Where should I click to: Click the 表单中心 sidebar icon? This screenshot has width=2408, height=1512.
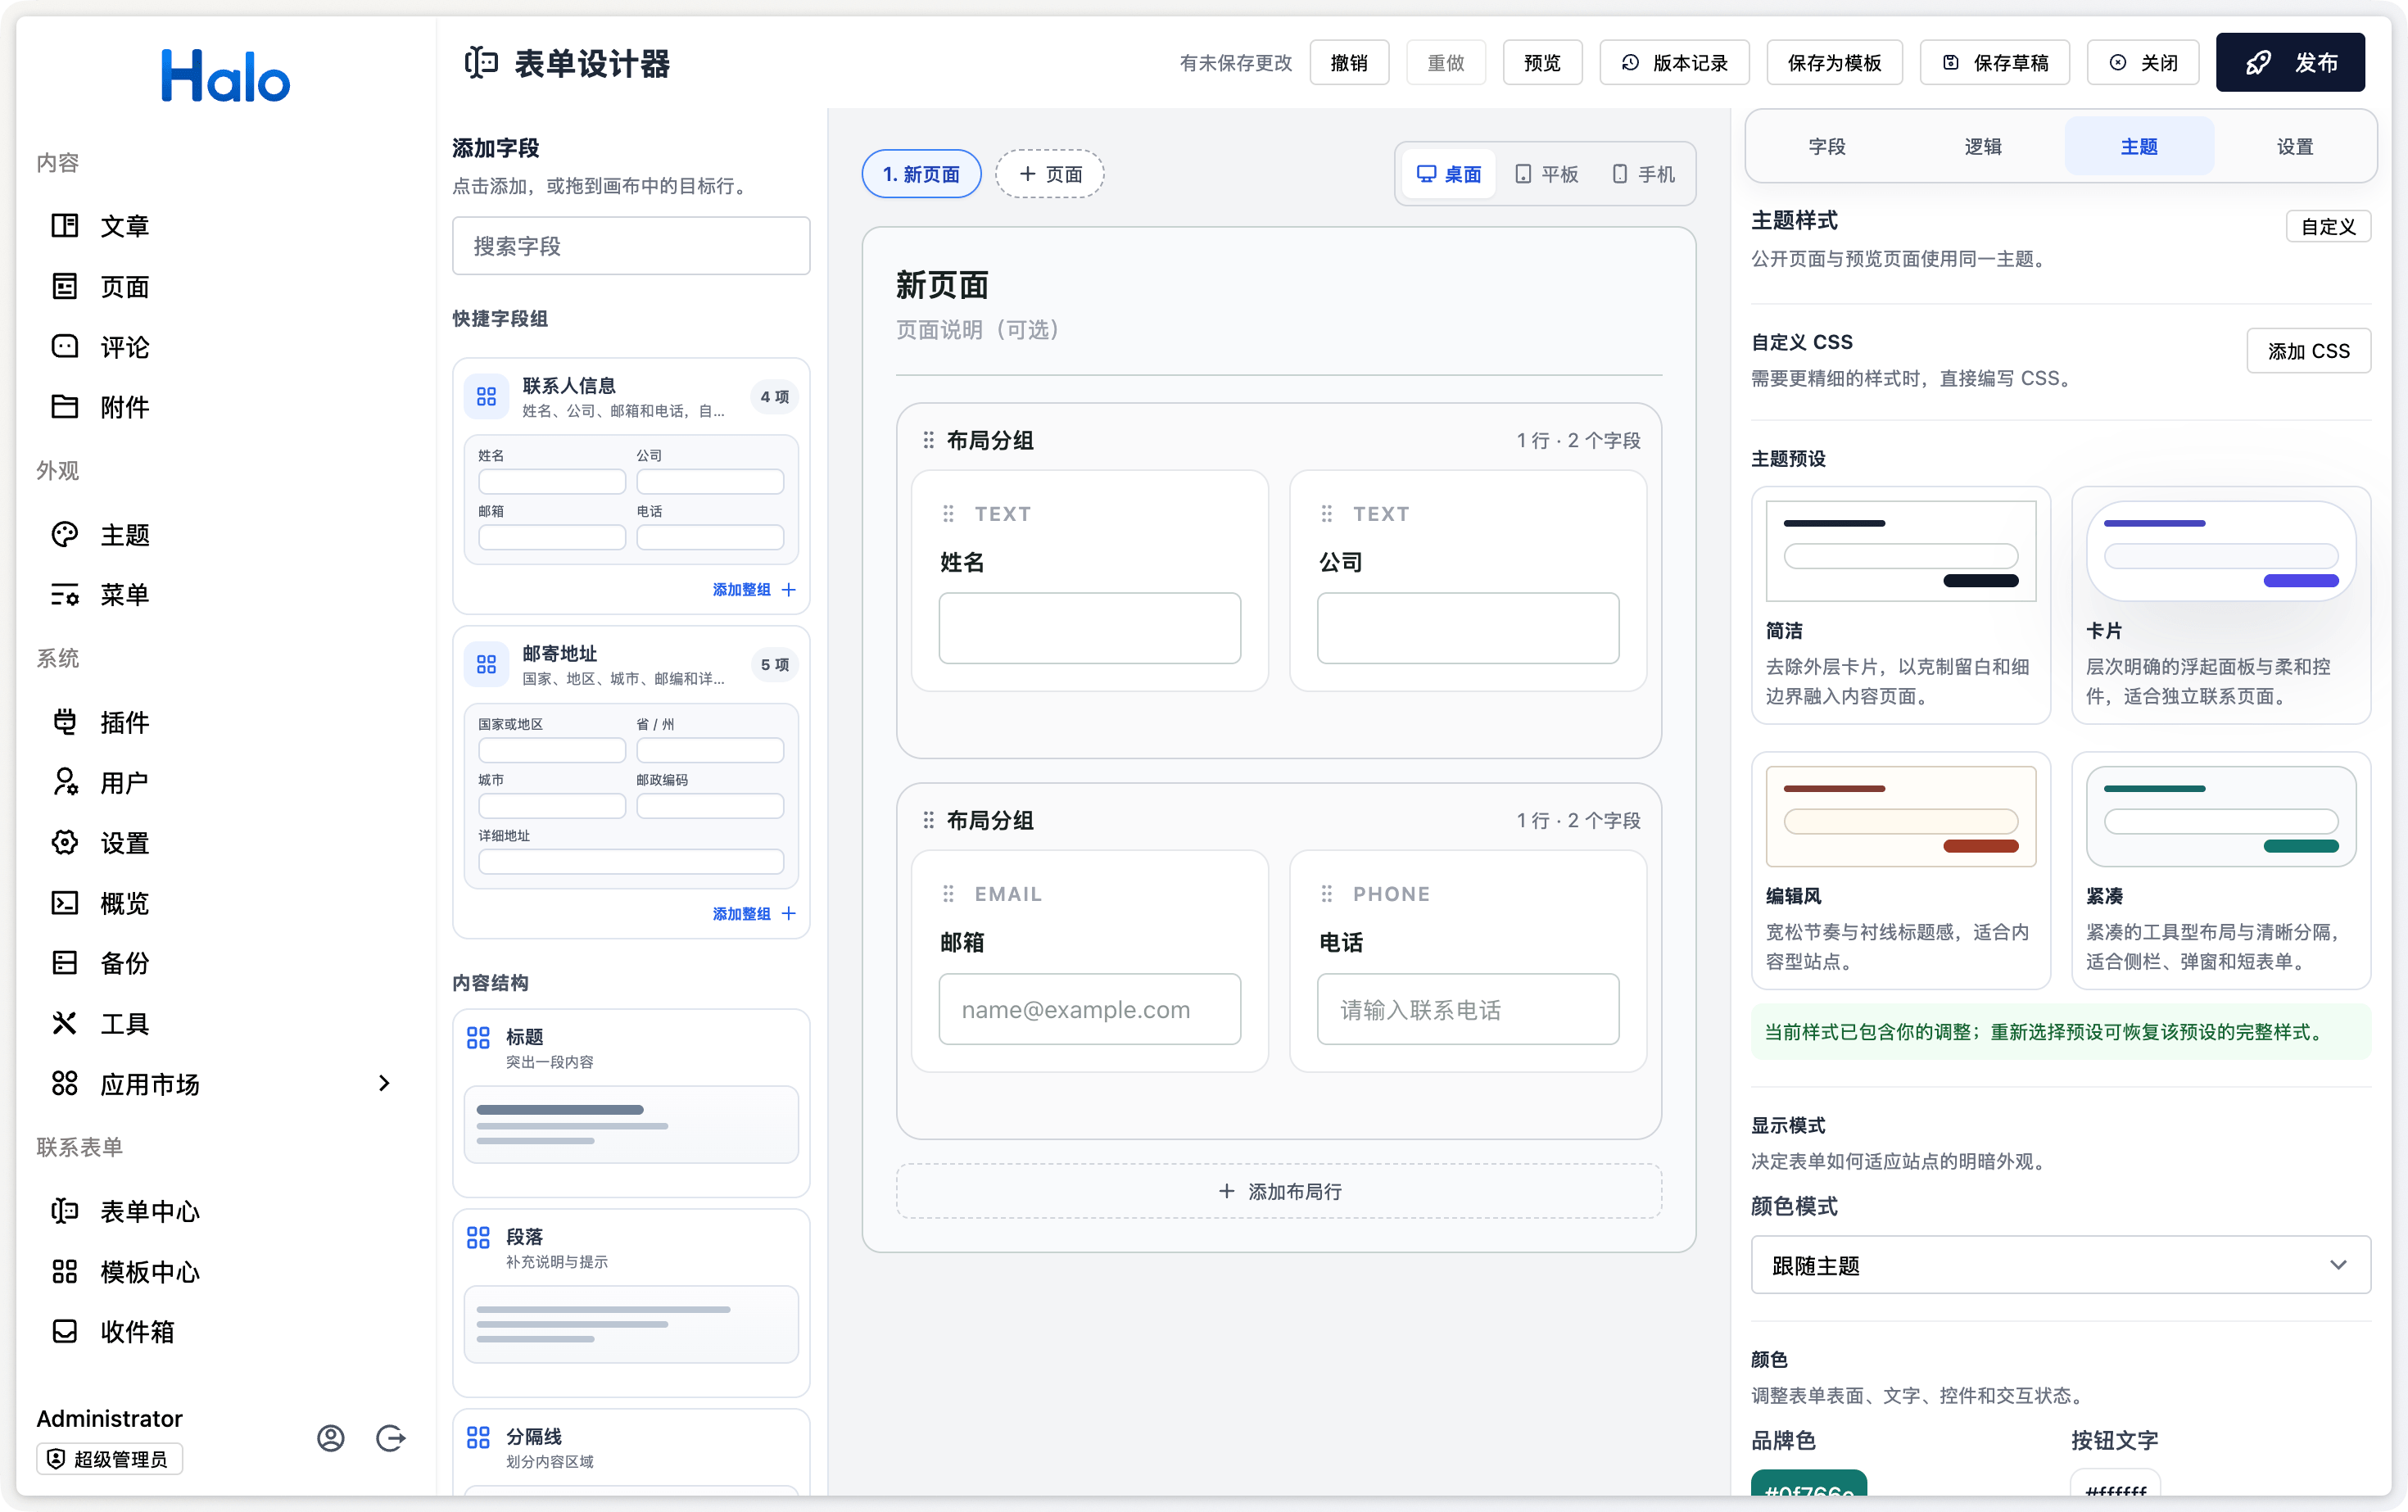pos(65,1211)
